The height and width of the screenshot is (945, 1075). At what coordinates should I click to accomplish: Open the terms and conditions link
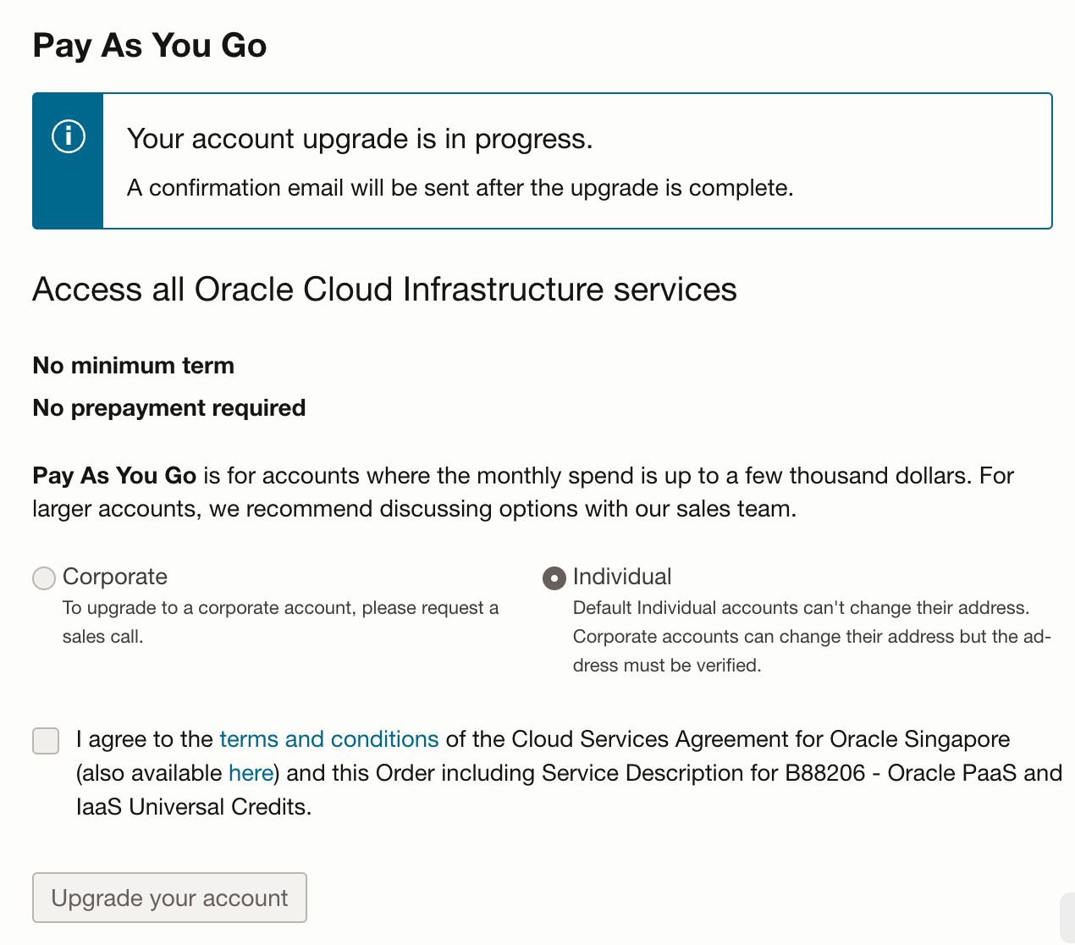point(328,739)
